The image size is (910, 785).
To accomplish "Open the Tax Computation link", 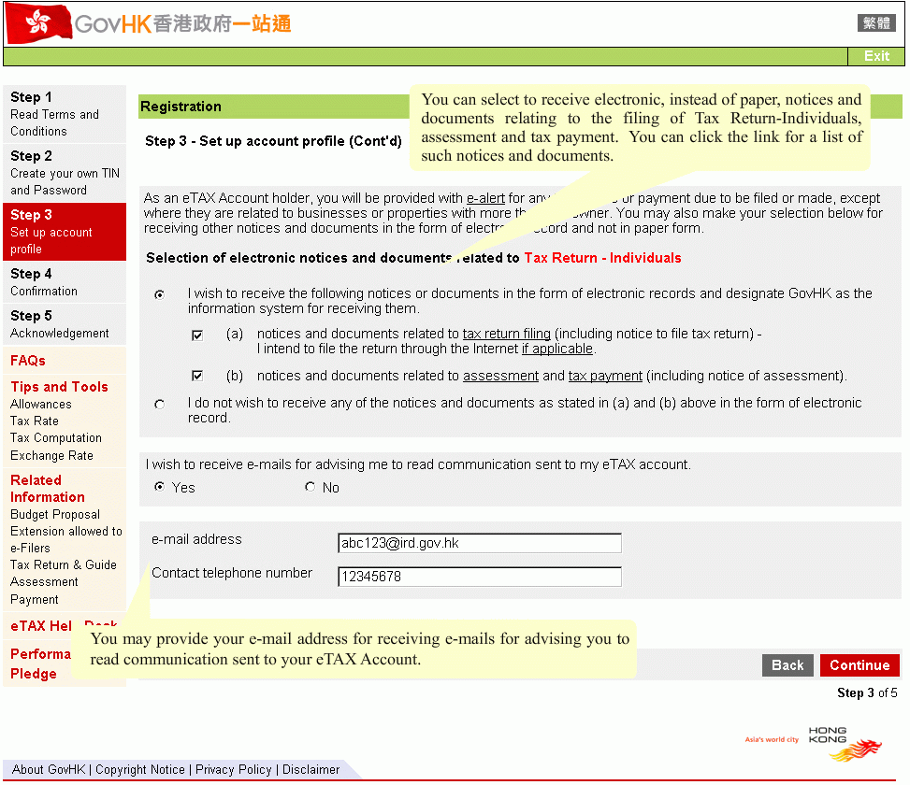I will coord(56,437).
